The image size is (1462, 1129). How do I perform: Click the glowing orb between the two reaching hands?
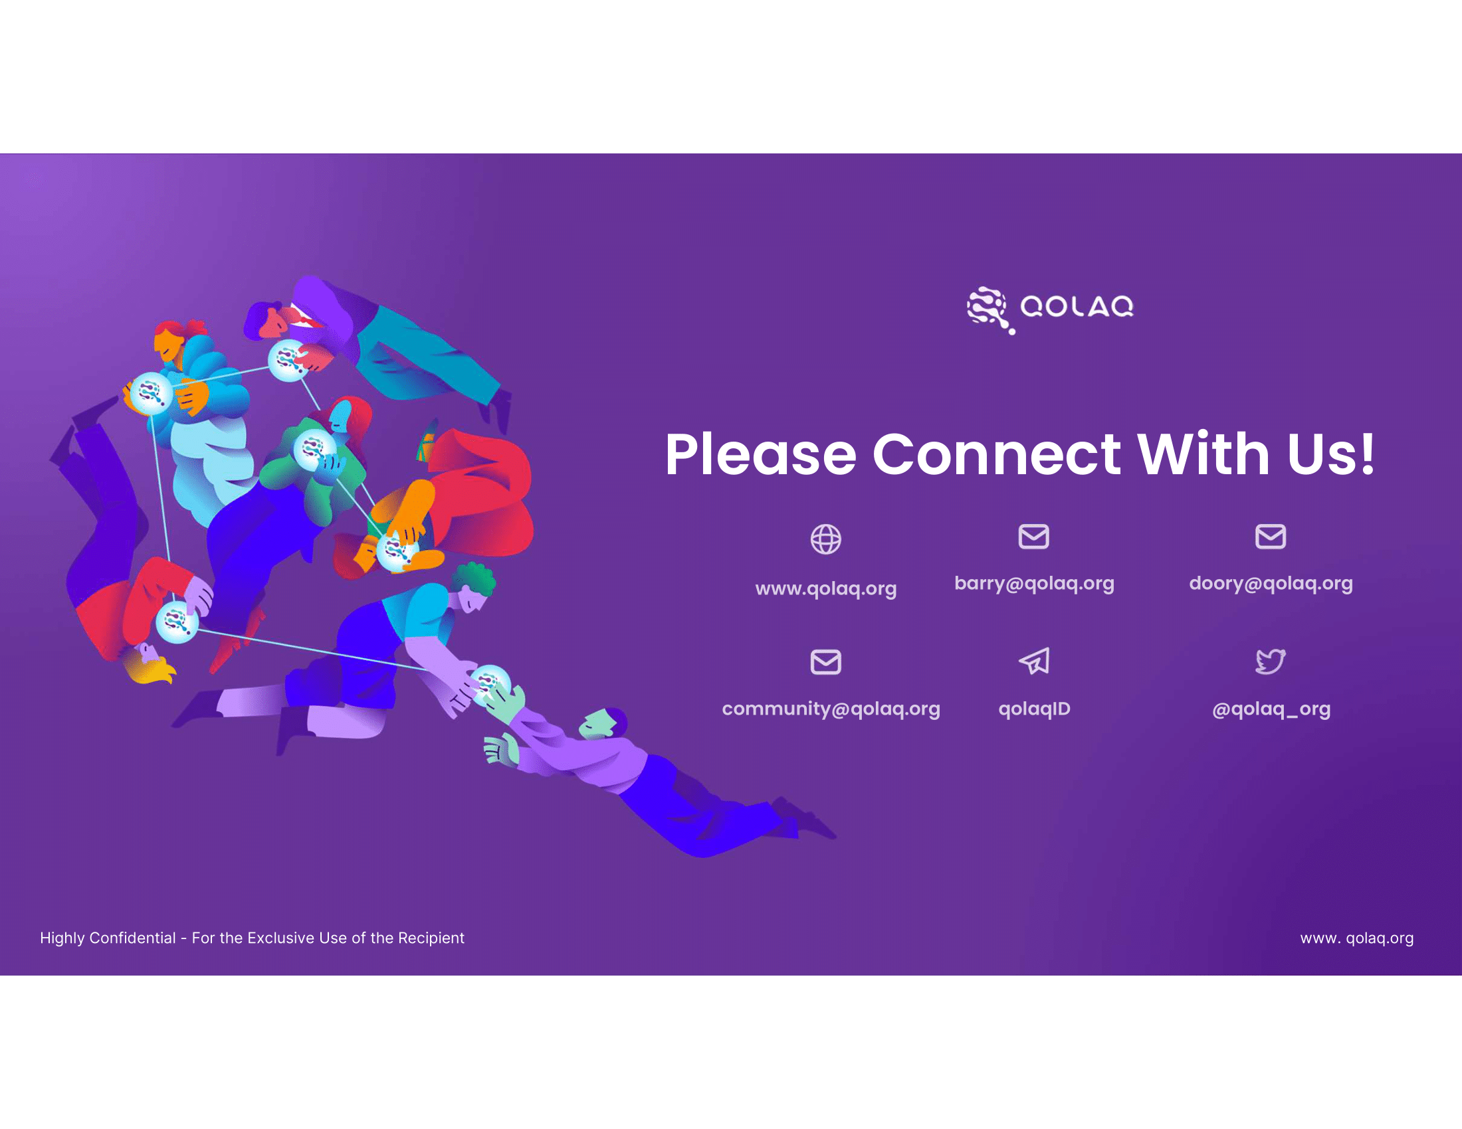coord(490,684)
